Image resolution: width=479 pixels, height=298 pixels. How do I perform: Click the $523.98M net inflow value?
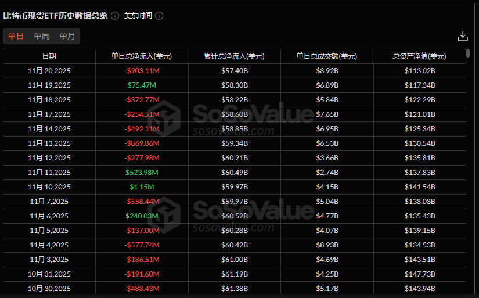click(142, 173)
